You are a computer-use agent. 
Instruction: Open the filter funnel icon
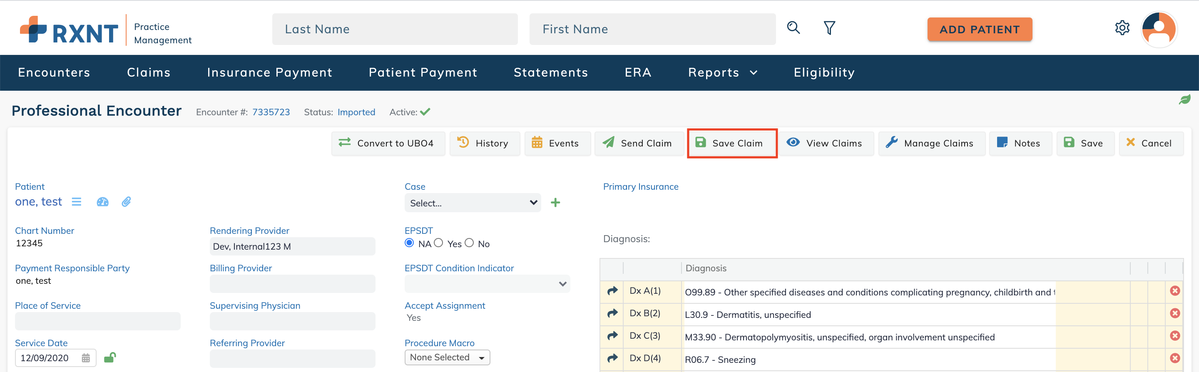[829, 28]
